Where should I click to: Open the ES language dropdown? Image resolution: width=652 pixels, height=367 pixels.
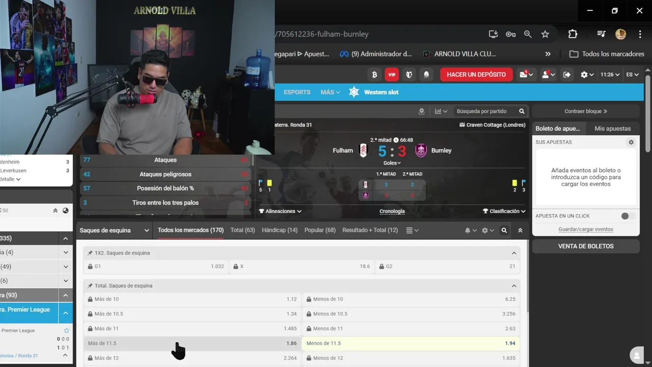click(x=632, y=74)
